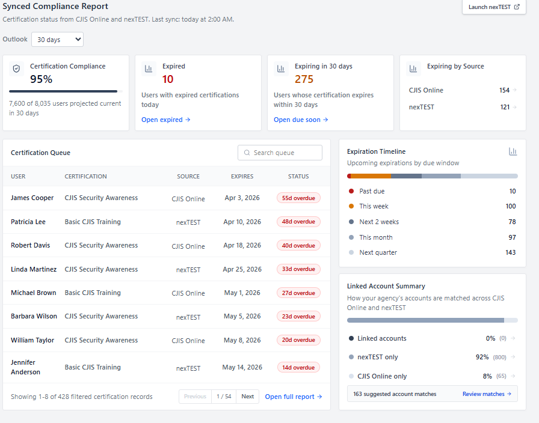
Task: Click the 27d overdue status badge
Action: [298, 293]
